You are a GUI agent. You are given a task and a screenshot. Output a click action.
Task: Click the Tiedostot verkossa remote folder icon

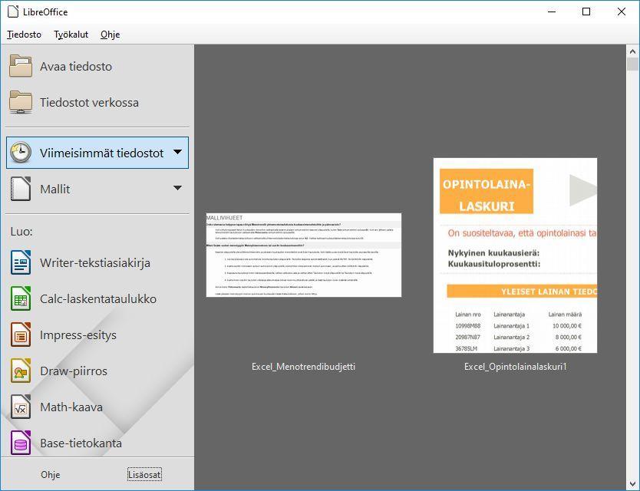[x=21, y=102]
